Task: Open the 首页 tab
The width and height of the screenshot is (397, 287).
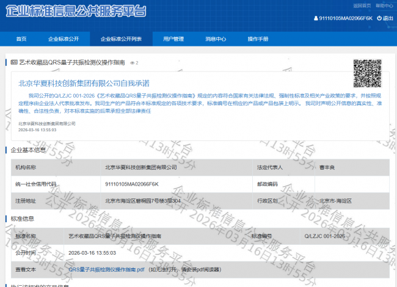Action: point(21,39)
